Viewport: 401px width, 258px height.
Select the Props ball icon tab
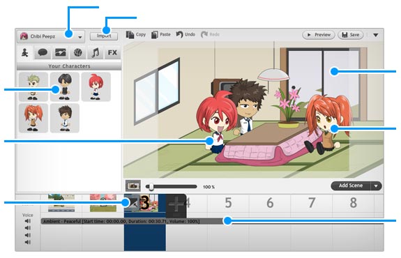pos(77,53)
